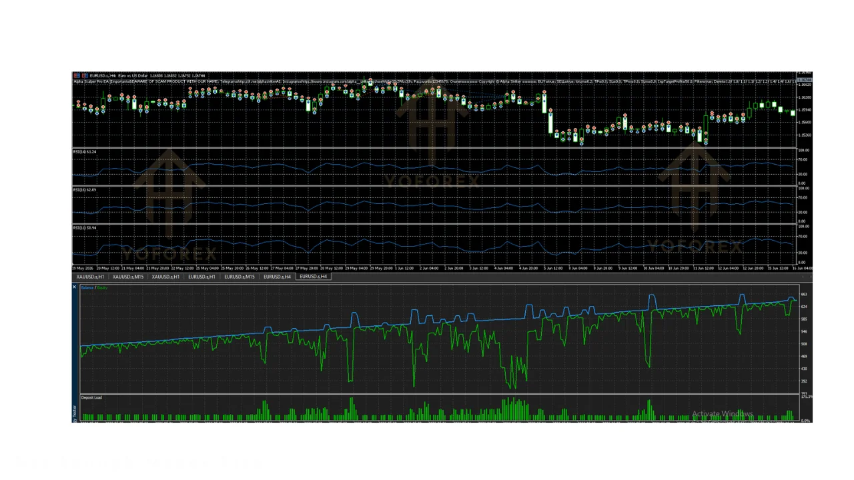Select the 'RSI(14) 61.24' indicator label

point(85,152)
